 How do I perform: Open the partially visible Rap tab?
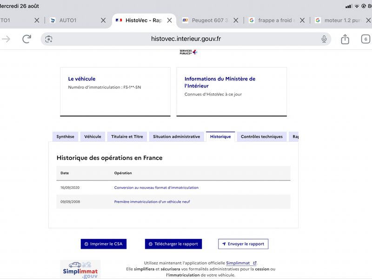294,137
